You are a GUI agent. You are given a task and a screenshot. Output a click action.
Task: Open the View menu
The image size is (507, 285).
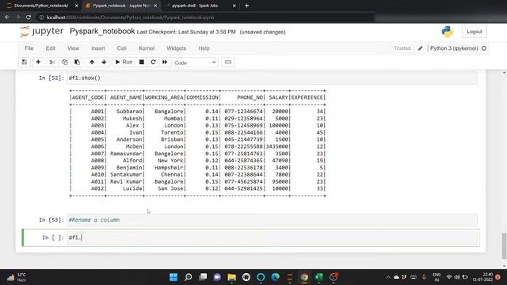pyautogui.click(x=73, y=48)
